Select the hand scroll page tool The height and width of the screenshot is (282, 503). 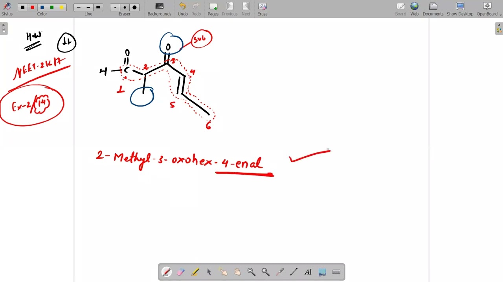coord(237,272)
